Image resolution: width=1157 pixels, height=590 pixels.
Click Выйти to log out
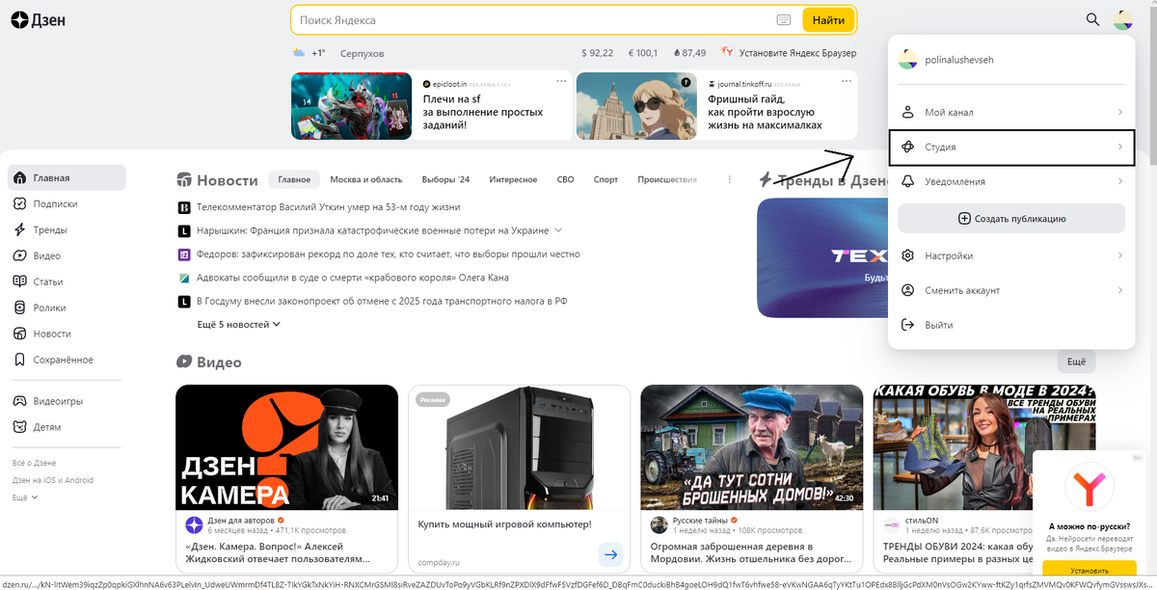pos(1011,325)
